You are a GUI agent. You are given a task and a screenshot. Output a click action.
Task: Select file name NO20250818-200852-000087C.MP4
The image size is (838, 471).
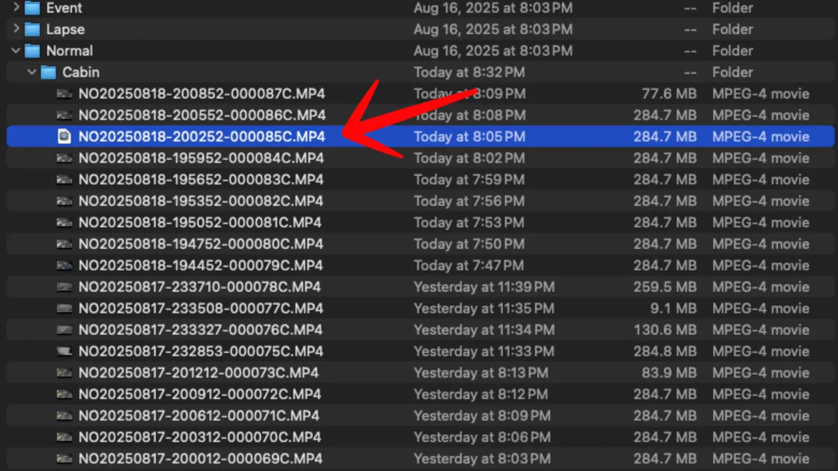202,94
